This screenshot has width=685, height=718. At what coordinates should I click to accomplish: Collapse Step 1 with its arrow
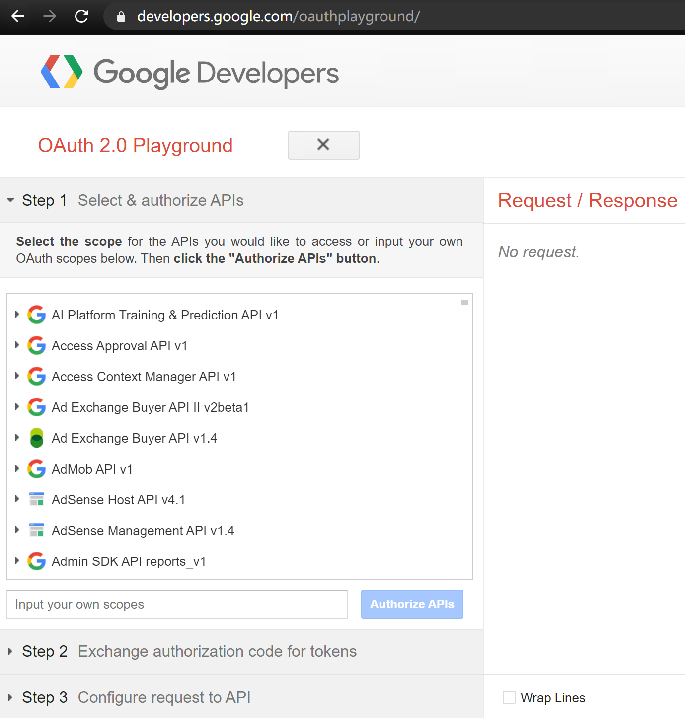[10, 200]
